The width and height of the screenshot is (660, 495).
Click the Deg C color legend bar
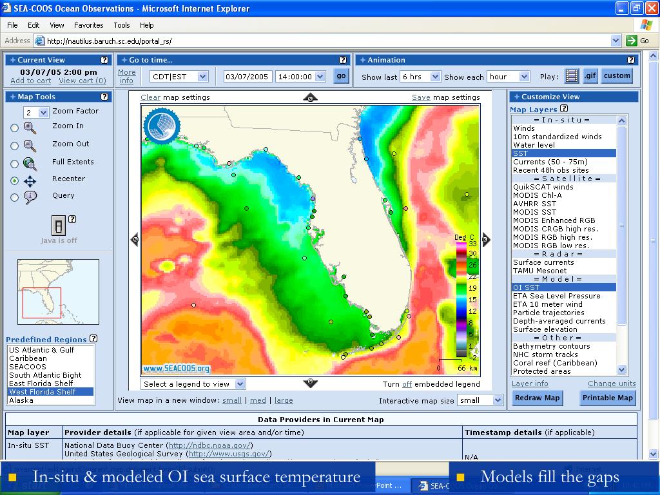tap(461, 298)
